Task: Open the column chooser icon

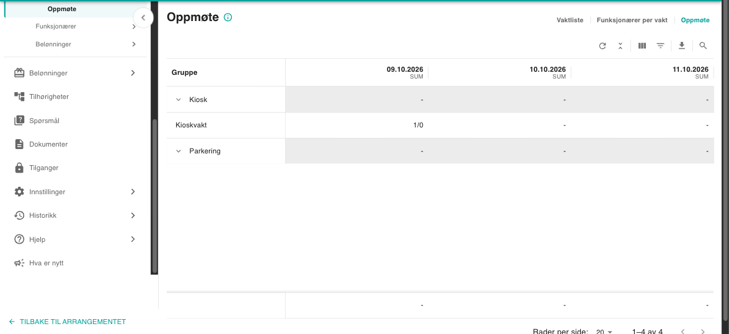Action: tap(642, 46)
